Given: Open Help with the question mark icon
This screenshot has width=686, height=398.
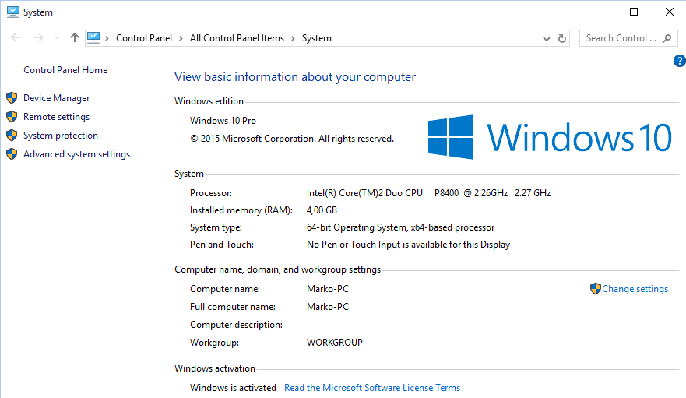Looking at the screenshot, I should coord(680,61).
